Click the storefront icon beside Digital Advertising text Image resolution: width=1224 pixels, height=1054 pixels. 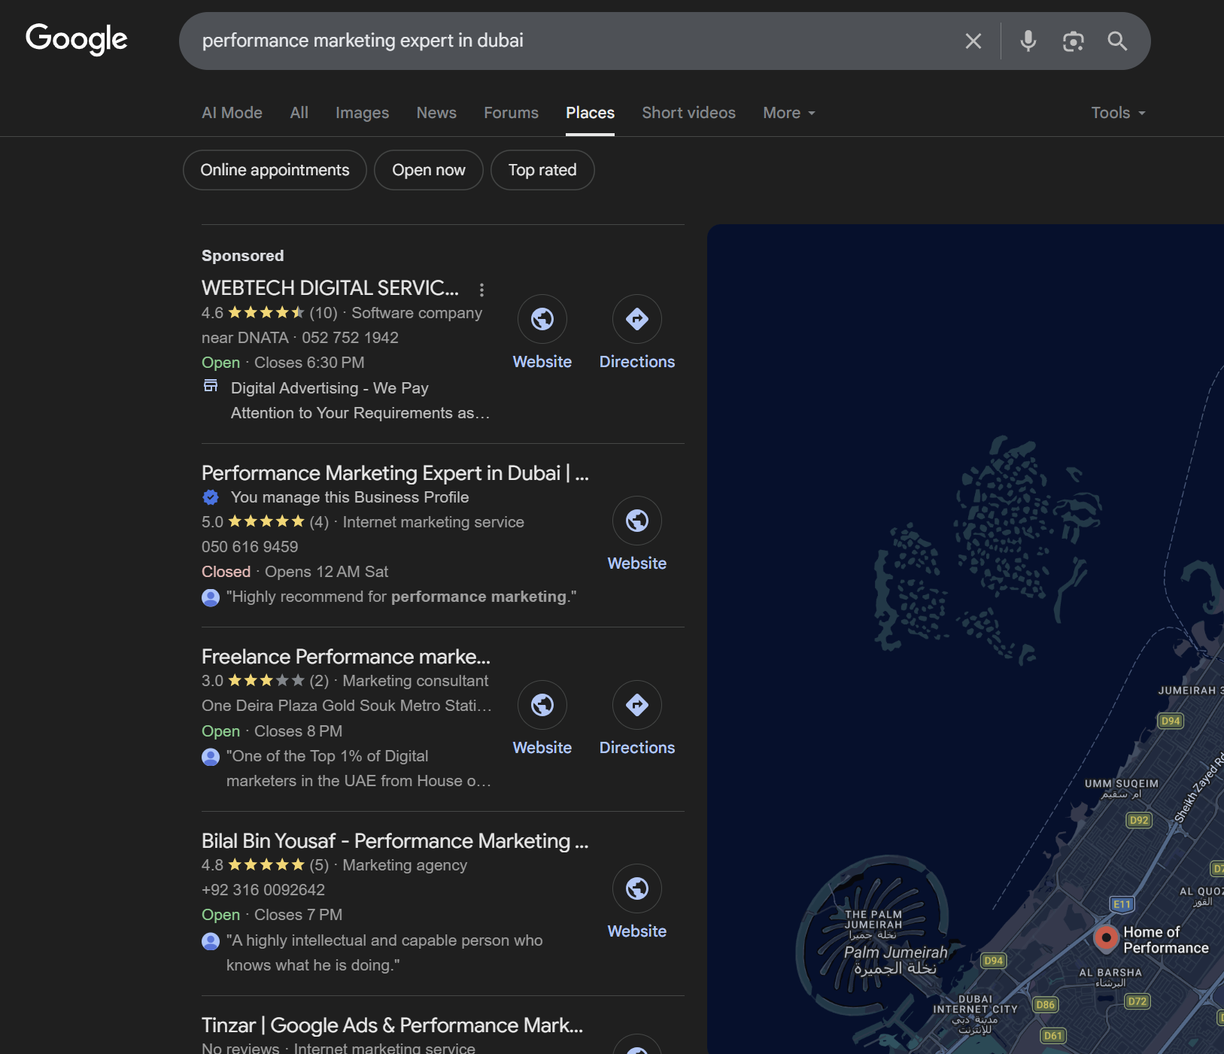coord(211,386)
